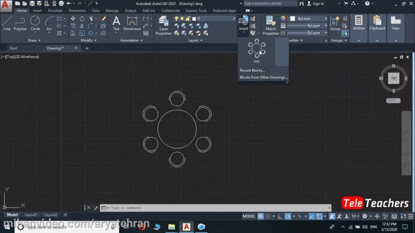Click the Hatch tool icon

tap(59, 33)
